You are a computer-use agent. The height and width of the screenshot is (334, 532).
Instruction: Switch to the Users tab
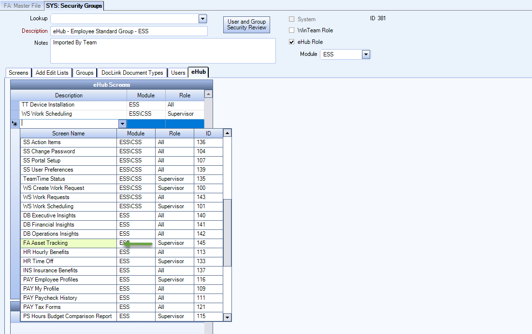(177, 73)
